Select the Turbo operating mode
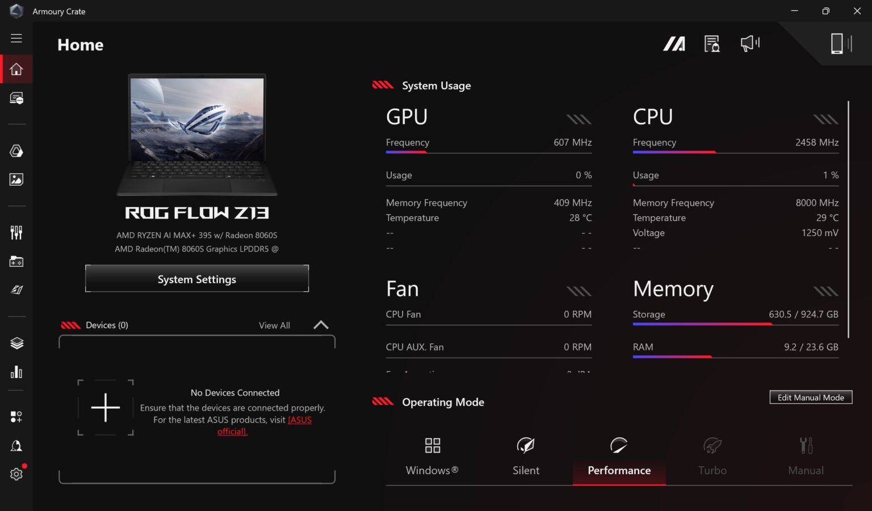The height and width of the screenshot is (511, 872). [712, 457]
